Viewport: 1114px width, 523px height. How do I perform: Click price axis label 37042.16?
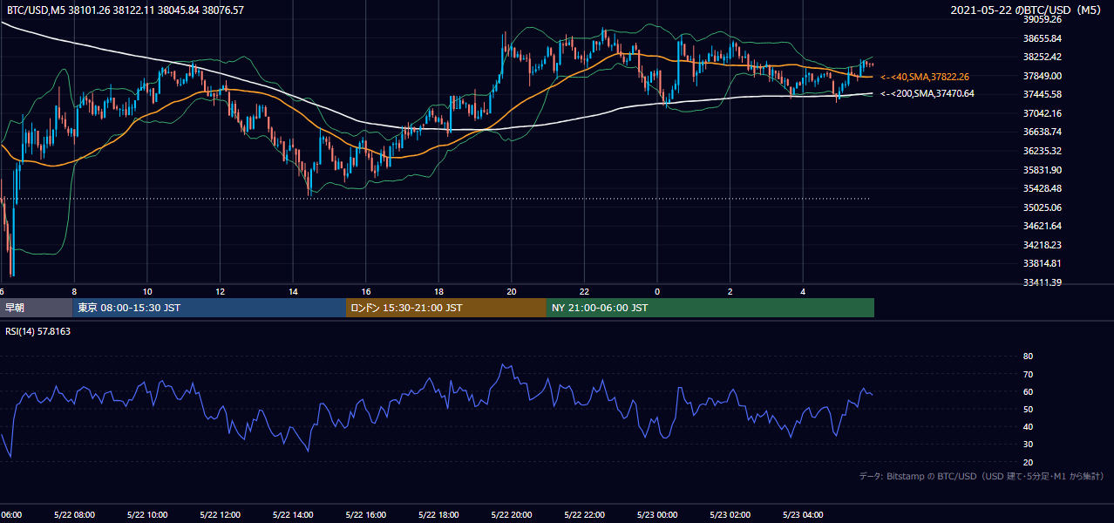click(x=1043, y=113)
